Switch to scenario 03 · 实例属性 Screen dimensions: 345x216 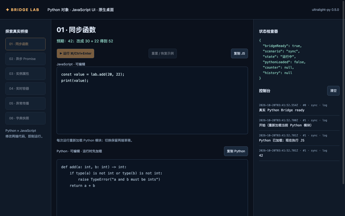coord(25,74)
